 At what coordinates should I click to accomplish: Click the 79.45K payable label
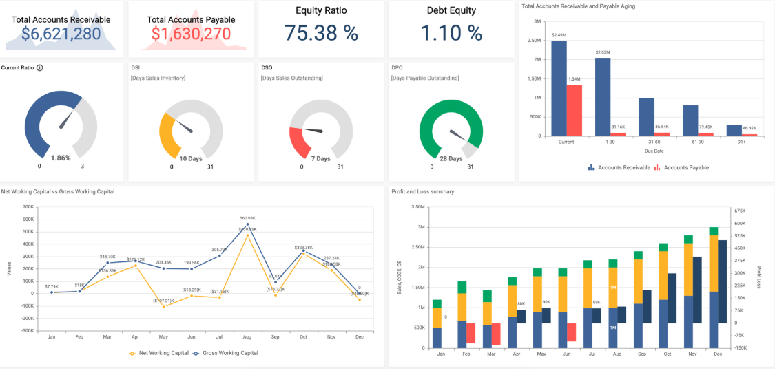[705, 127]
